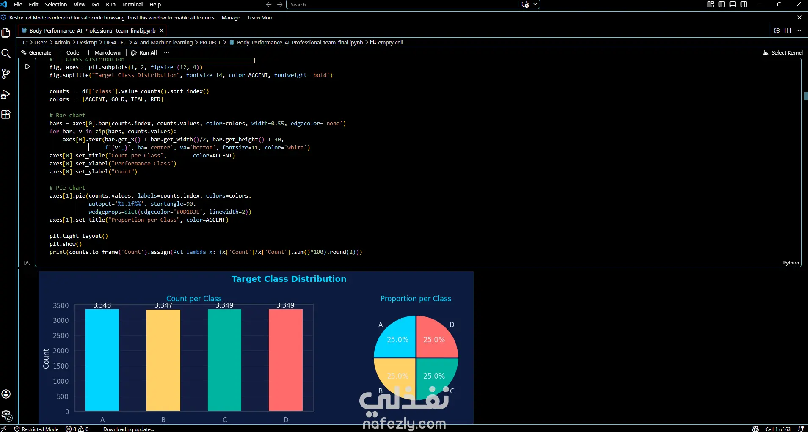Open the empty cell breadcrumb
Screen dimensions: 808x432
point(386,42)
